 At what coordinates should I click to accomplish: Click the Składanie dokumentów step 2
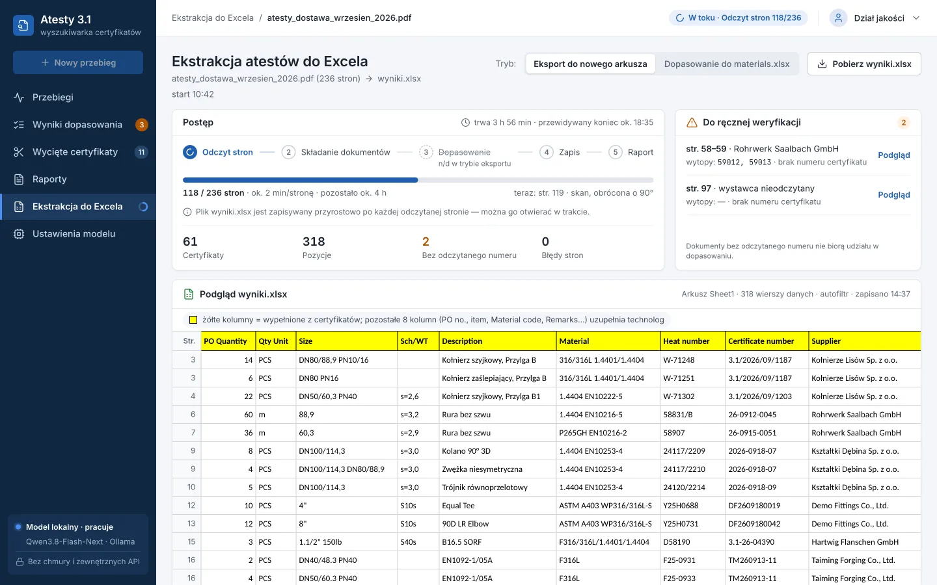(336, 152)
